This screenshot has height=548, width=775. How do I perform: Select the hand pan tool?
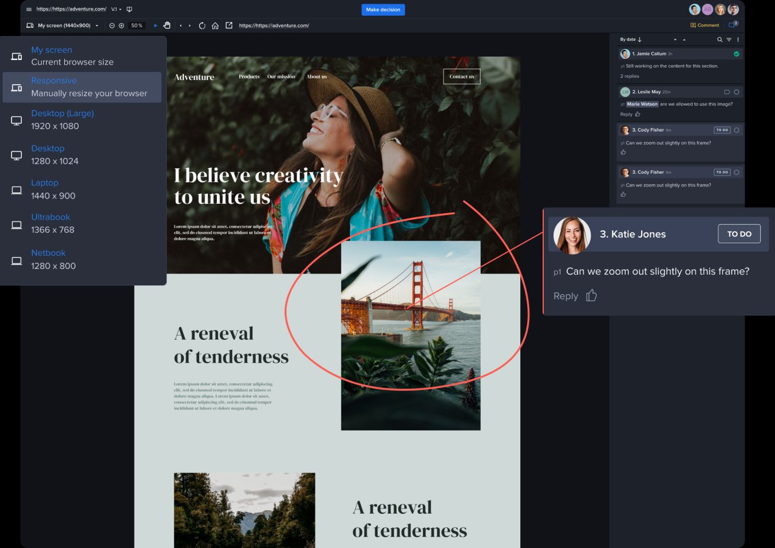pos(167,25)
